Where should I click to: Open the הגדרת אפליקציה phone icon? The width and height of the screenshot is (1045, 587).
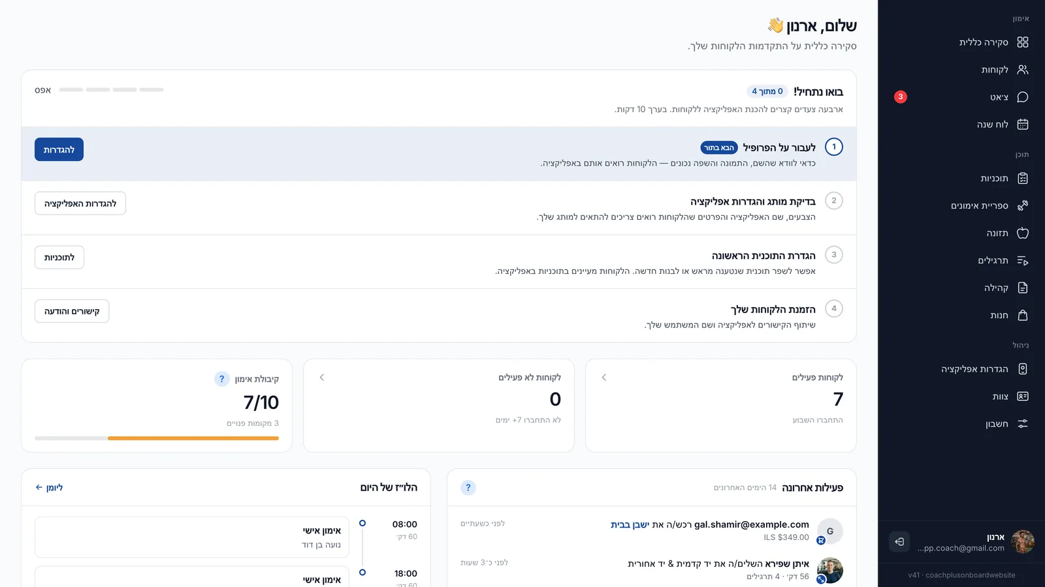pyautogui.click(x=1023, y=369)
